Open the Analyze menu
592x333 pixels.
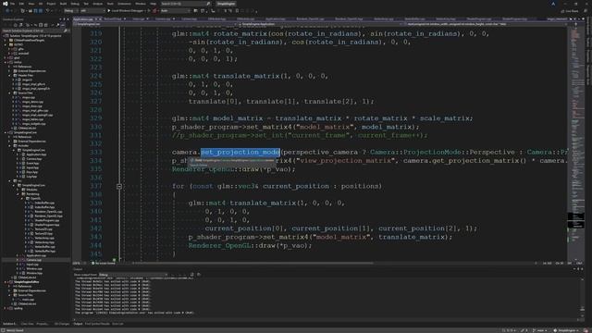98,4
